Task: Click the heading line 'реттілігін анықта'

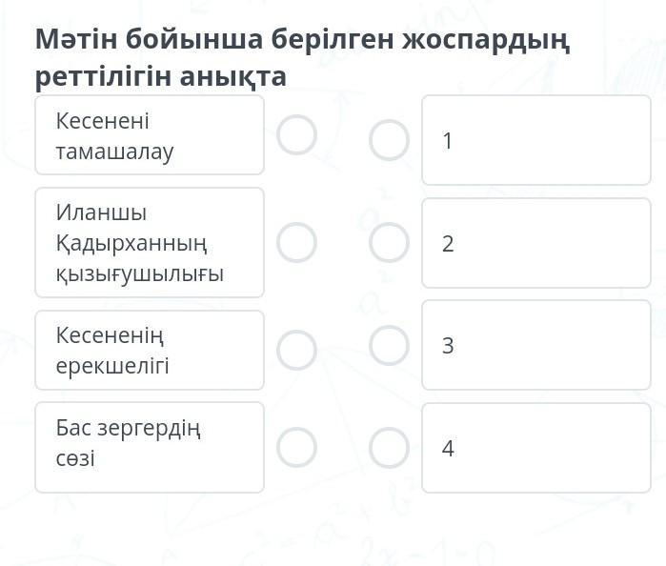Action: tap(160, 76)
